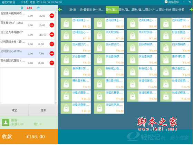Click bag icon of 达利园香浓 ¥3.50 product
Image resolution: width=193 pixels, height=145 pixels.
pyautogui.click(x=166, y=23)
